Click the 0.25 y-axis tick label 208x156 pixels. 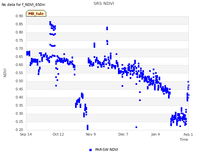(x=19, y=122)
